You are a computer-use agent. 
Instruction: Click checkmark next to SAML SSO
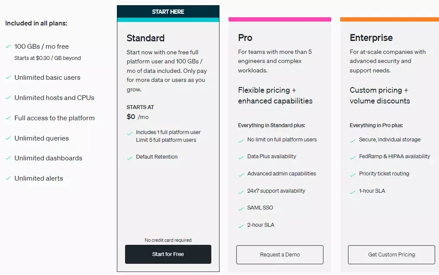coord(241,209)
